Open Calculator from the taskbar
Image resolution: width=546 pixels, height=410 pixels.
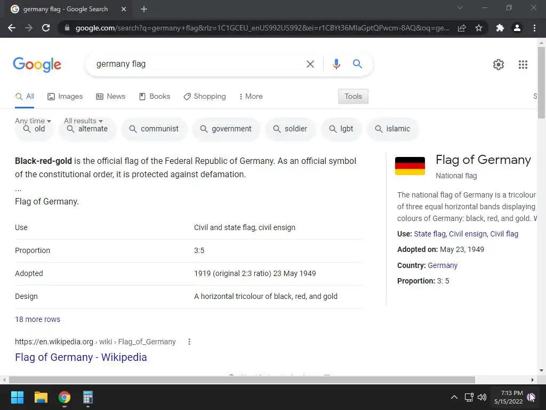88,397
